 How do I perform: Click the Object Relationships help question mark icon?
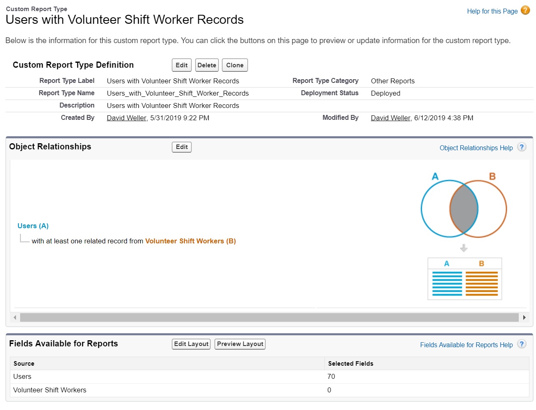click(x=521, y=147)
